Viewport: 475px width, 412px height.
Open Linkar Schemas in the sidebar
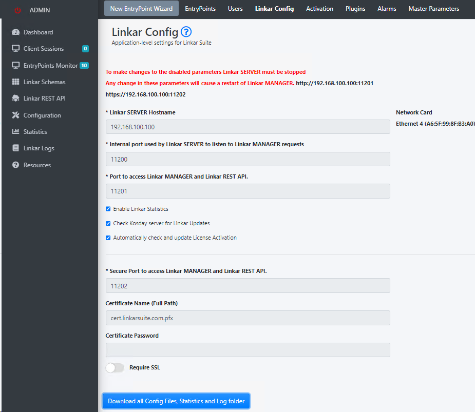(45, 82)
